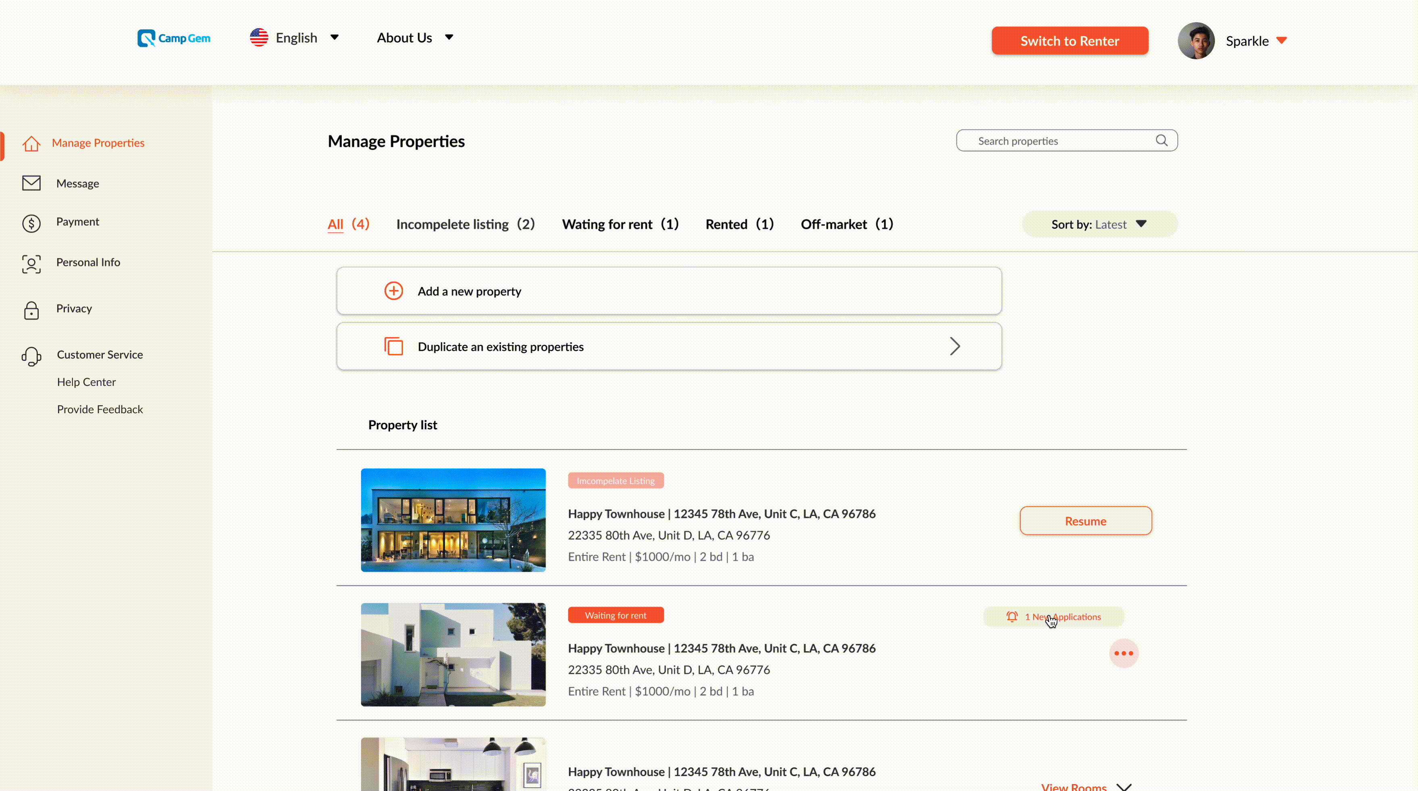
Task: Click the search magnifier icon
Action: (1162, 141)
